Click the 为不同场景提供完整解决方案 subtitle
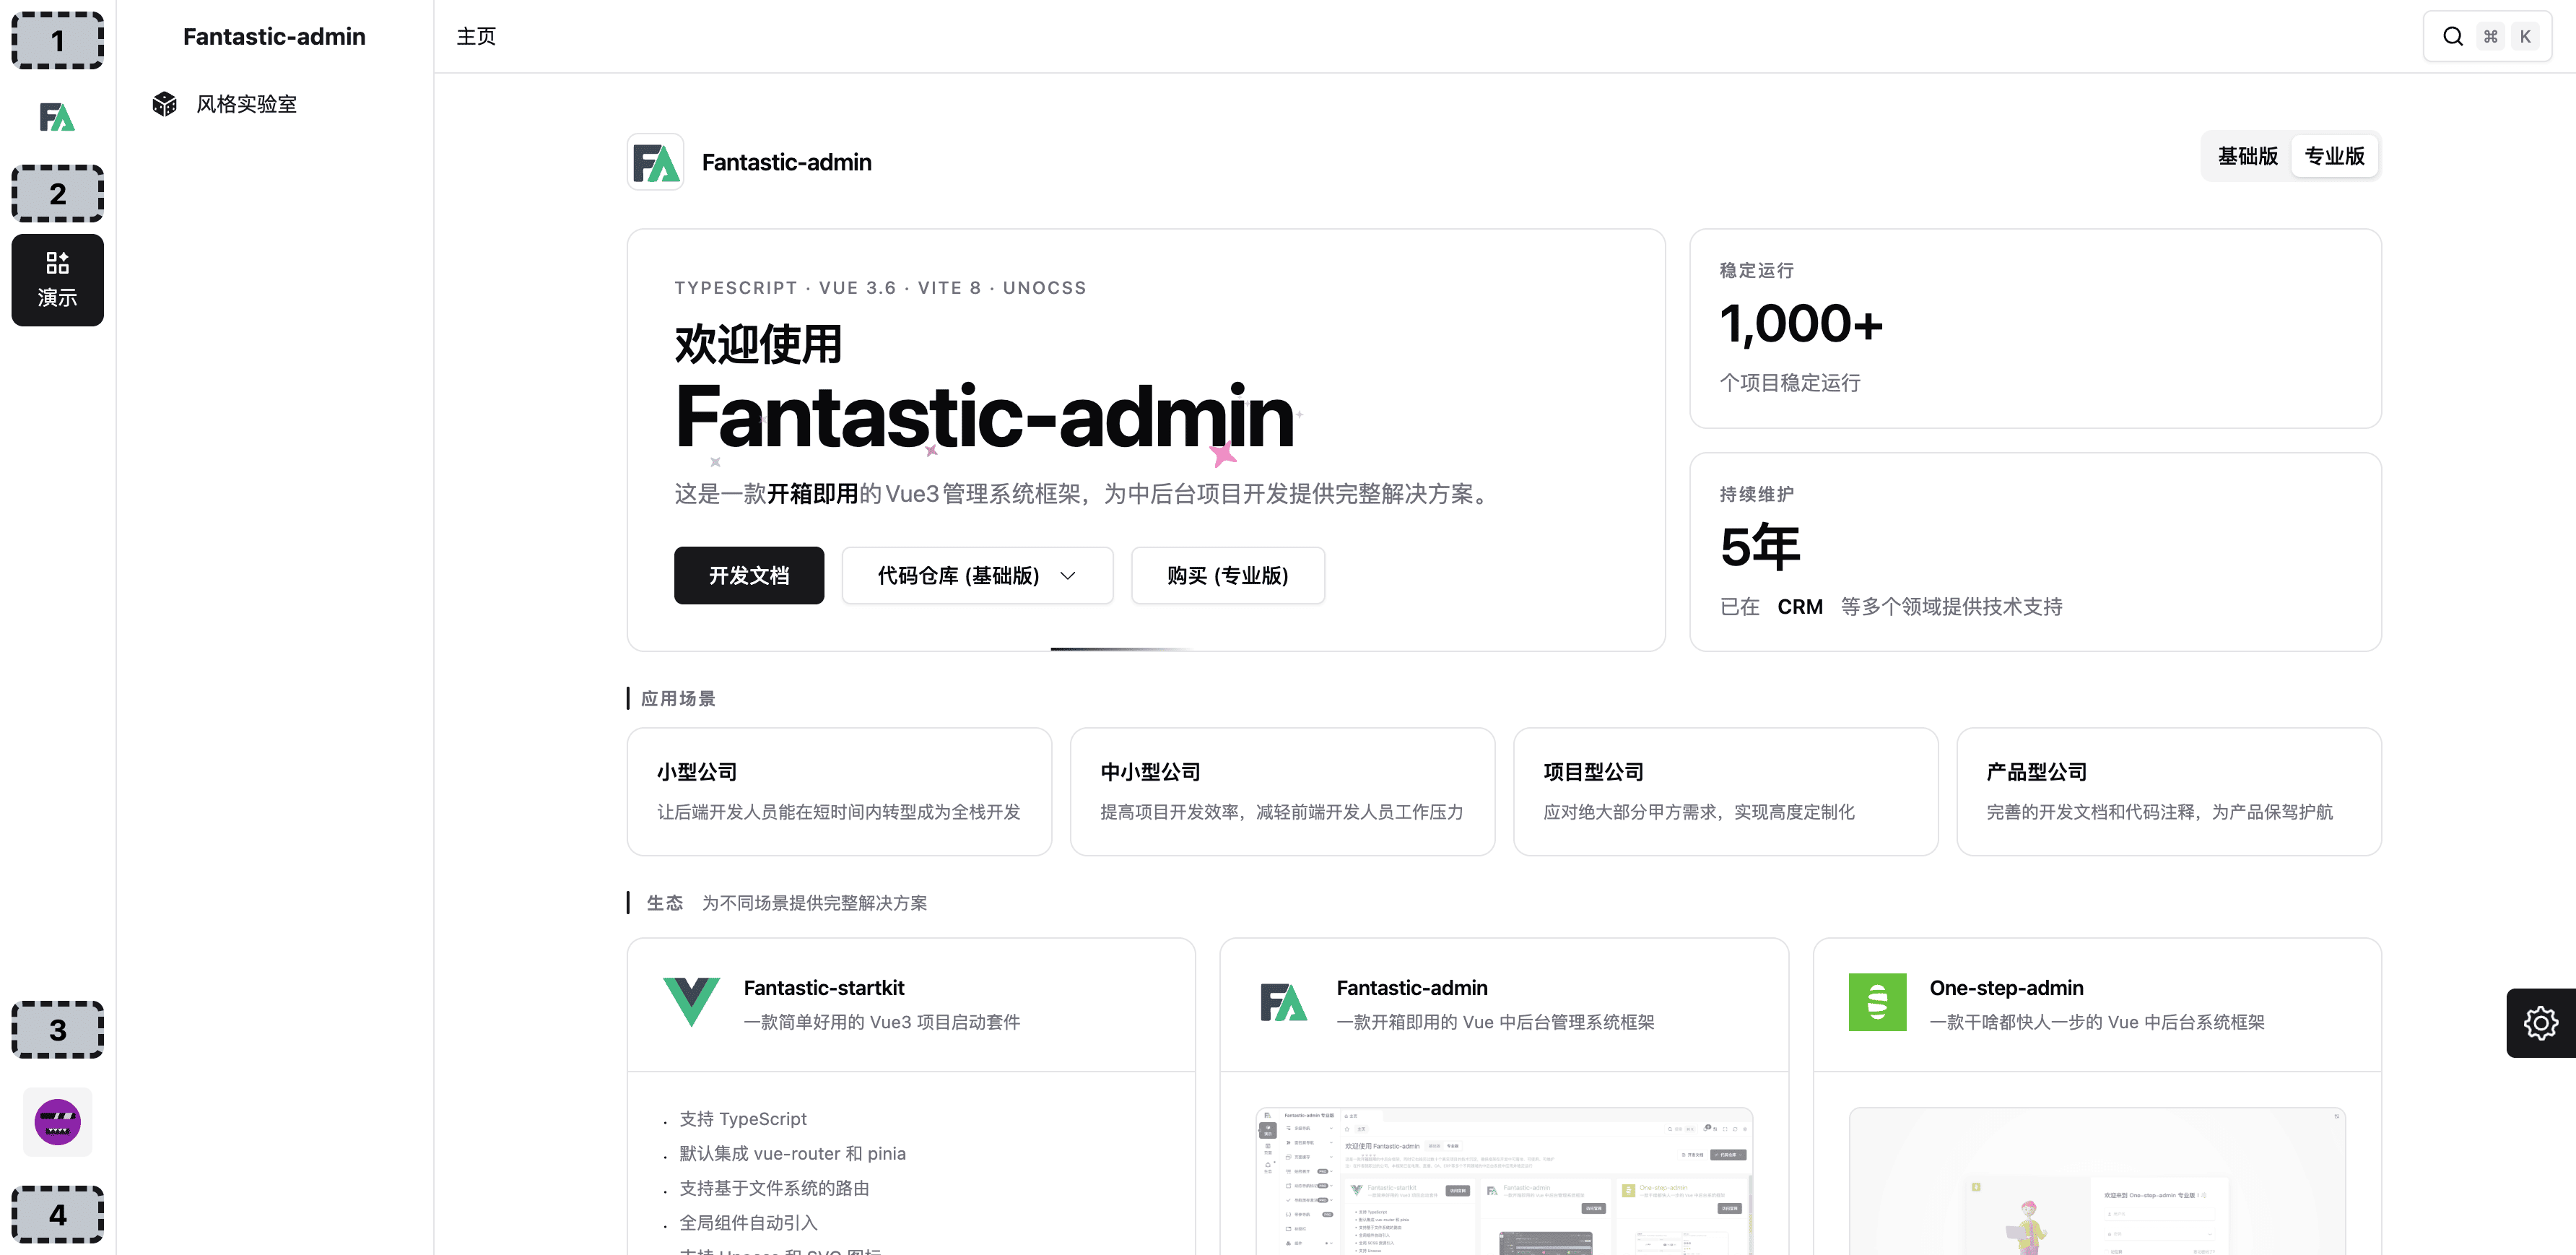Viewport: 2576px width, 1255px height. (814, 903)
